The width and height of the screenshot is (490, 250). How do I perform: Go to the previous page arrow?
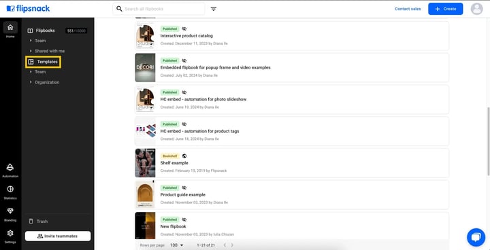tap(225, 245)
